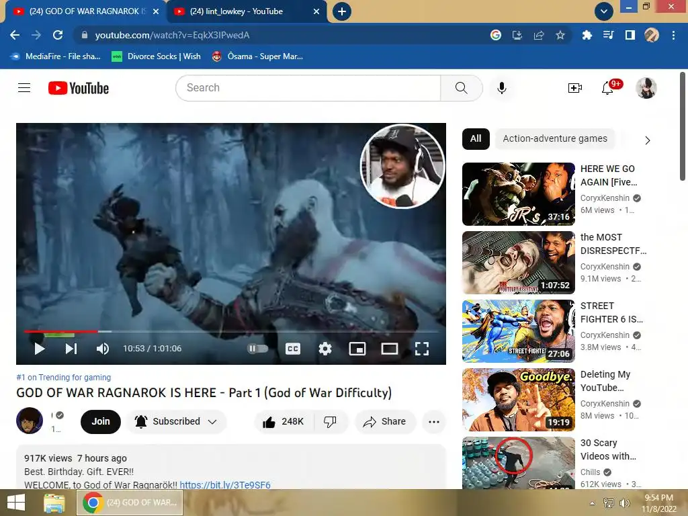The image size is (688, 516).
Task: Join the channel membership
Action: 101,422
